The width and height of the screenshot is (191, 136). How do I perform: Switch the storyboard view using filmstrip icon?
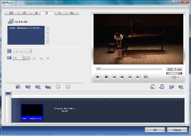click(8, 94)
